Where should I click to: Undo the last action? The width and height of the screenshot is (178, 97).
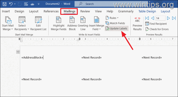pos(11,4)
